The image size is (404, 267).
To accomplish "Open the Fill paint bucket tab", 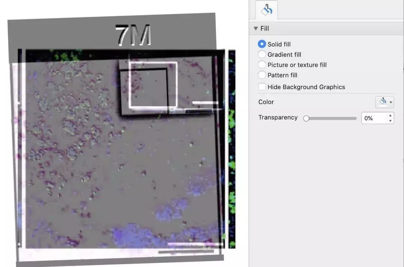I will coord(267,10).
